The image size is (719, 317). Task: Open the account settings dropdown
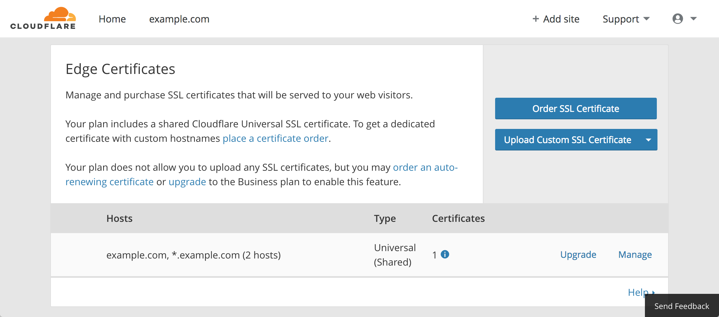685,19
